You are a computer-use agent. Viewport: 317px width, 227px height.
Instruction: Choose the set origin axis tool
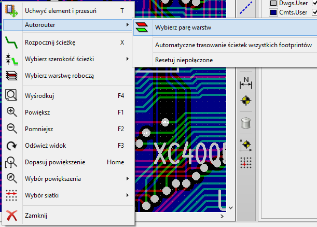pyautogui.click(x=246, y=145)
